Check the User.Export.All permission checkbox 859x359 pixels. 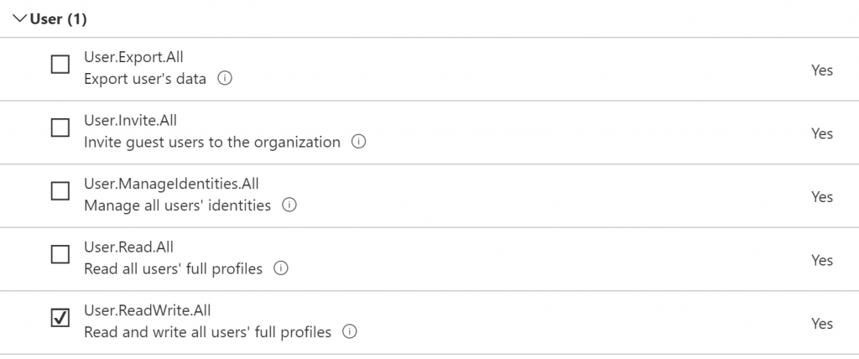60,65
